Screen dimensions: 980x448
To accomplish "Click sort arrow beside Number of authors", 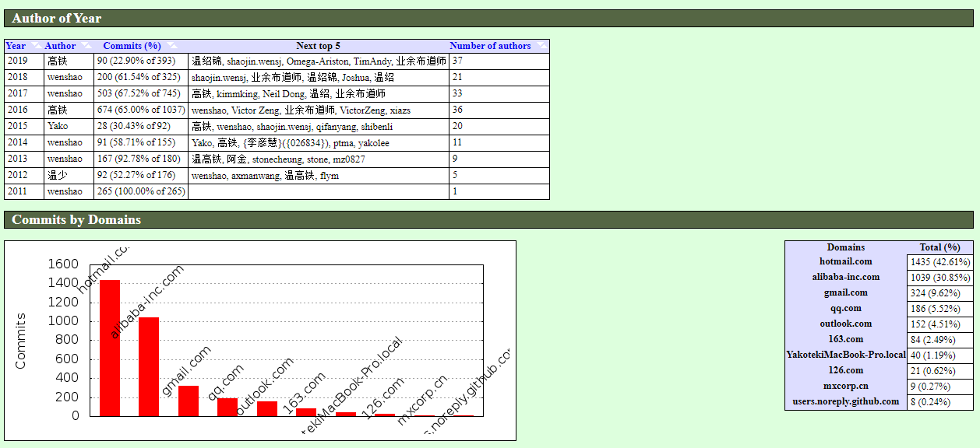I will [541, 47].
